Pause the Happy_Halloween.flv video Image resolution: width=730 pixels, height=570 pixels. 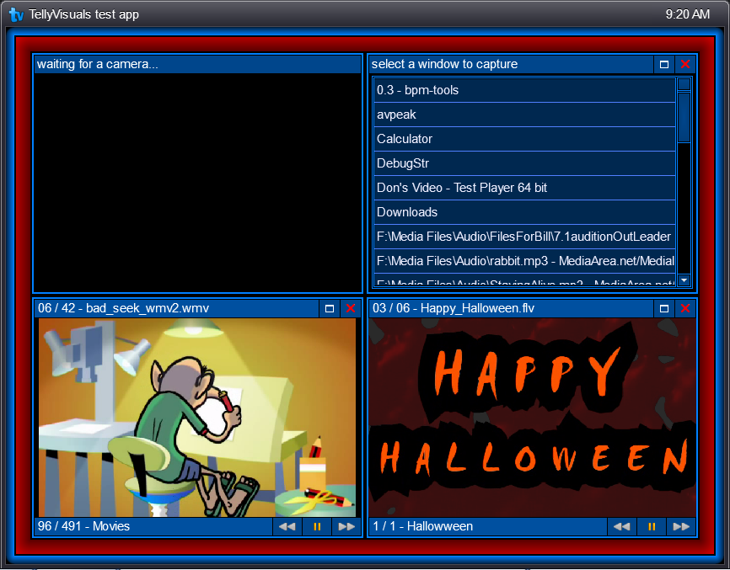[x=652, y=527]
